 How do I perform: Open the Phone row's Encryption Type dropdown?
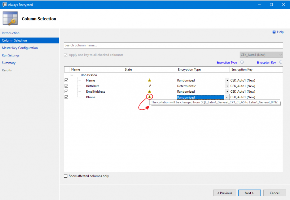pyautogui.click(x=227, y=97)
